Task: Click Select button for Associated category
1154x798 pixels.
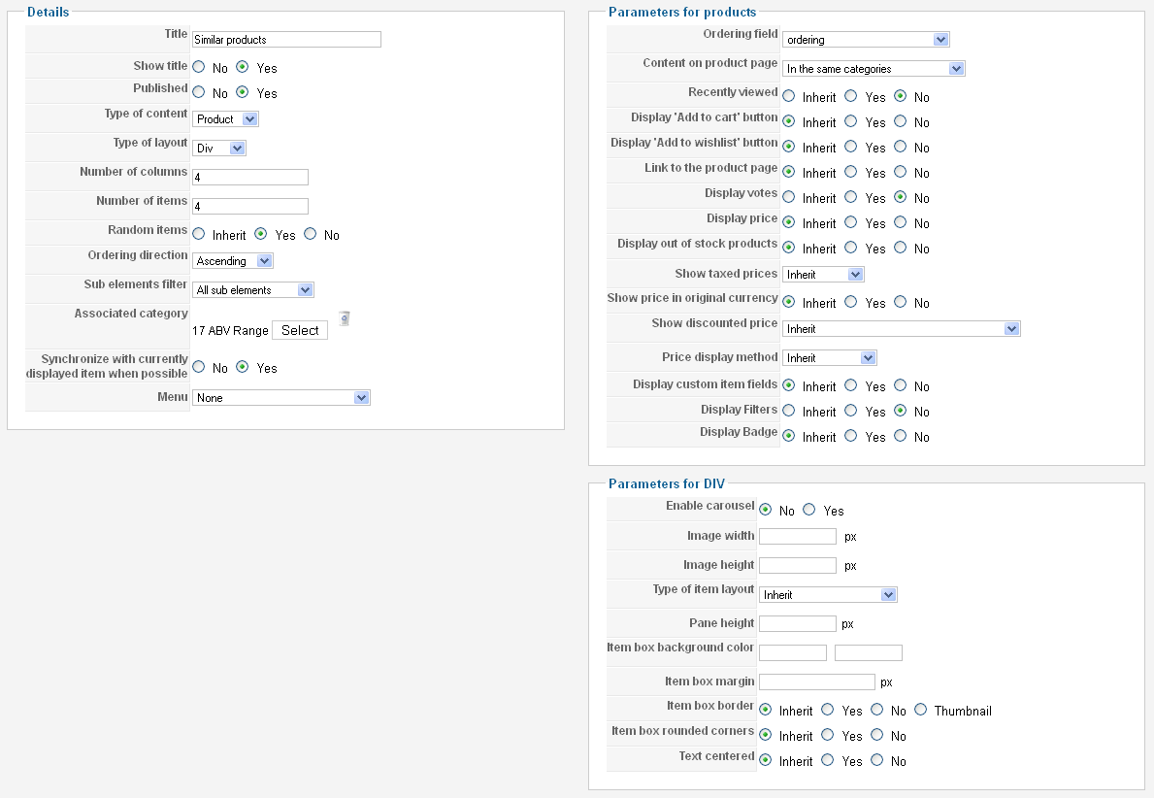Action: click(300, 330)
